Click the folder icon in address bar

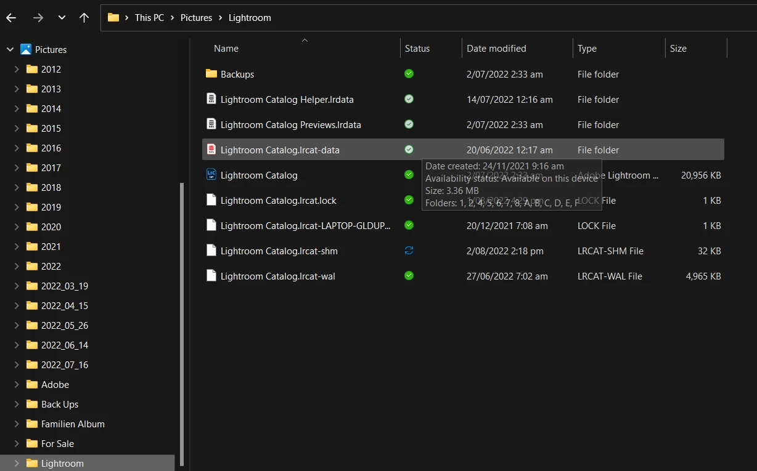pyautogui.click(x=113, y=18)
